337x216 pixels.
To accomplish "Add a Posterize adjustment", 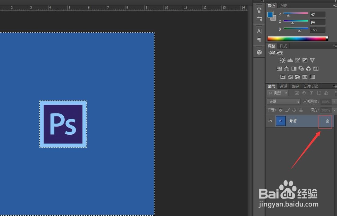I will 290,77.
